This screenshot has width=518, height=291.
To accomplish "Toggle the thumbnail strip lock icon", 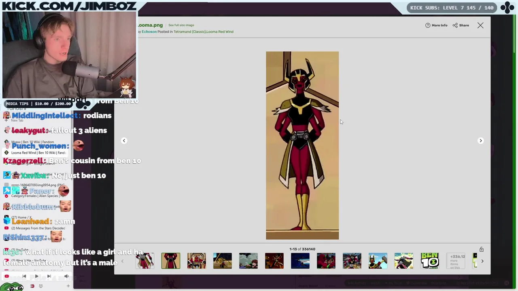I will coord(482,249).
